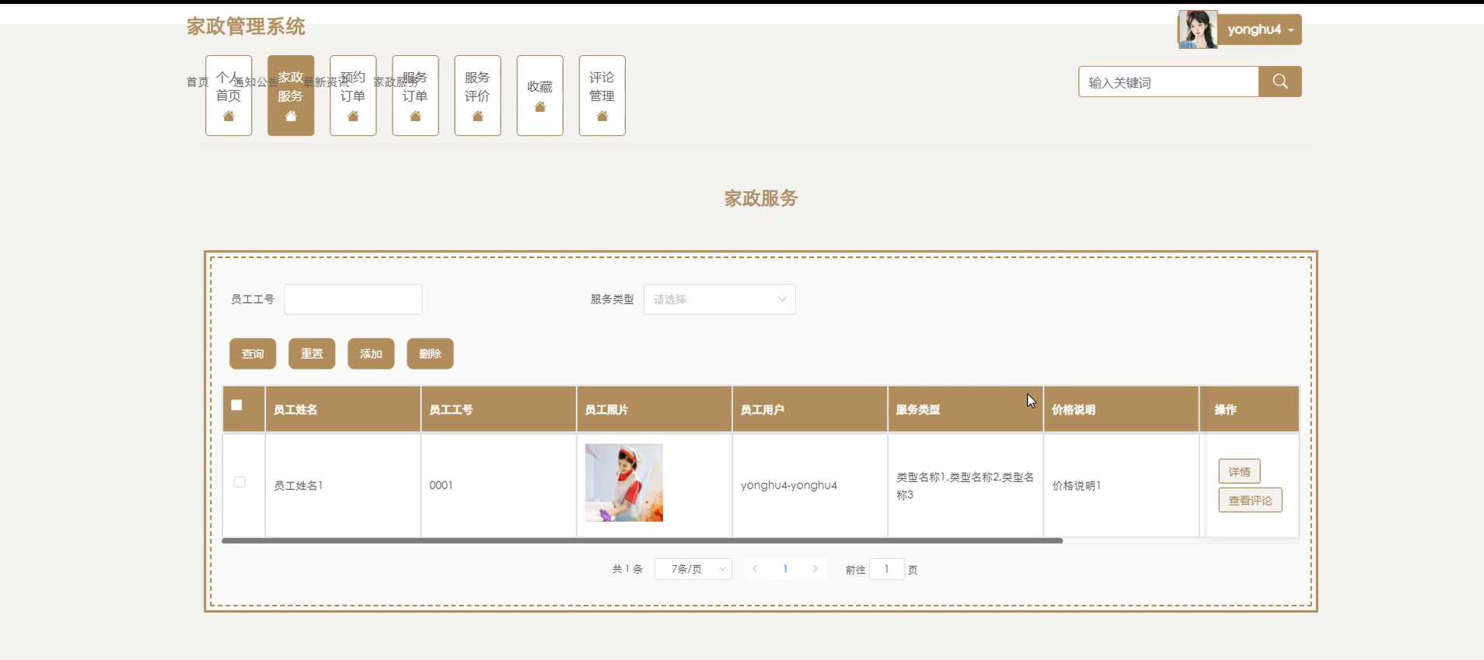Open the yonghu4 account dropdown menu
The width and height of the screenshot is (1484, 660).
point(1259,30)
